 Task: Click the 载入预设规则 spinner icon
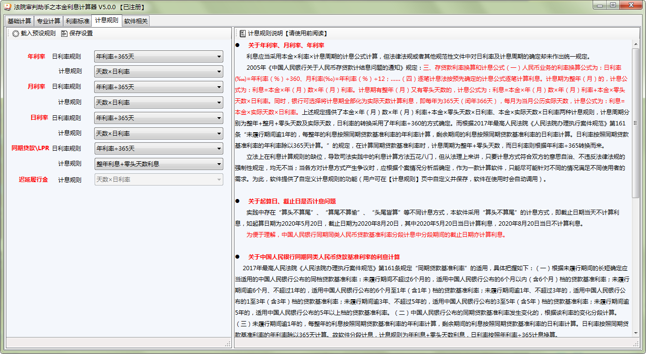point(15,33)
